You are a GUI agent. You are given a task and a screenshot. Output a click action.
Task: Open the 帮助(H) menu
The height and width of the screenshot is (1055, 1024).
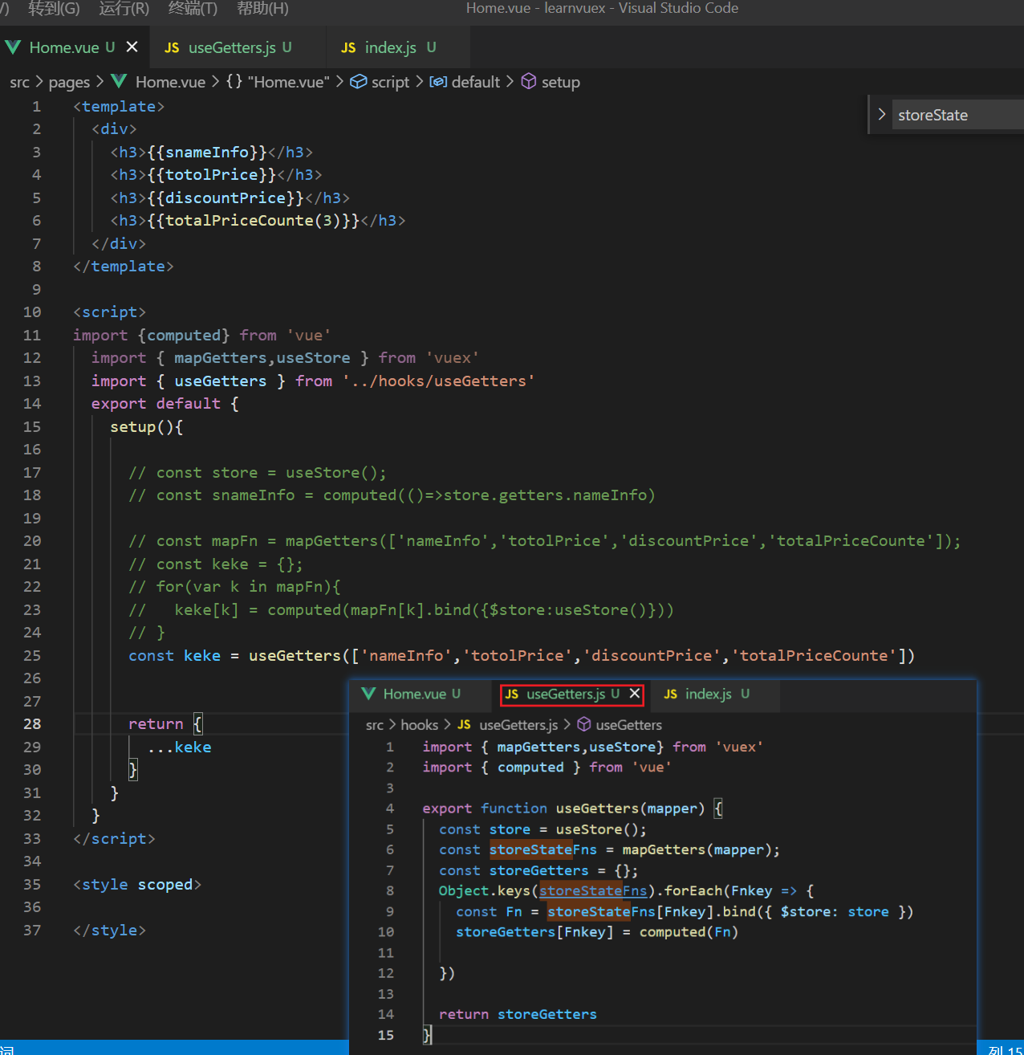click(x=262, y=9)
